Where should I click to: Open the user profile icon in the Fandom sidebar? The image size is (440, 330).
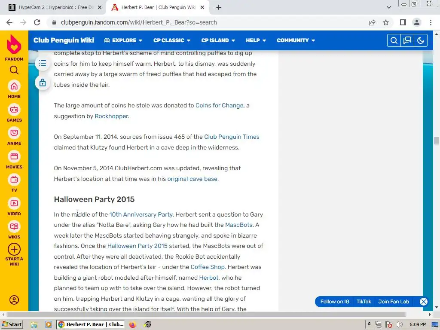[x=14, y=300]
